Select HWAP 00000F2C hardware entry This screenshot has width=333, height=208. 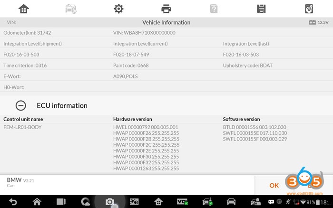[147, 145]
